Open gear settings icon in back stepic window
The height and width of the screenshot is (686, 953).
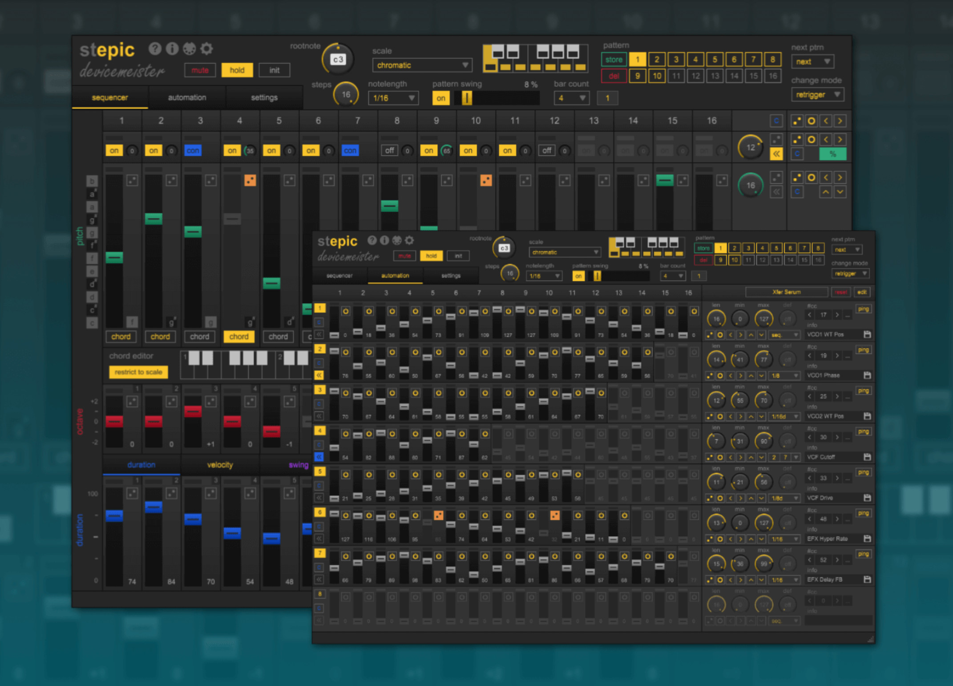pos(206,49)
